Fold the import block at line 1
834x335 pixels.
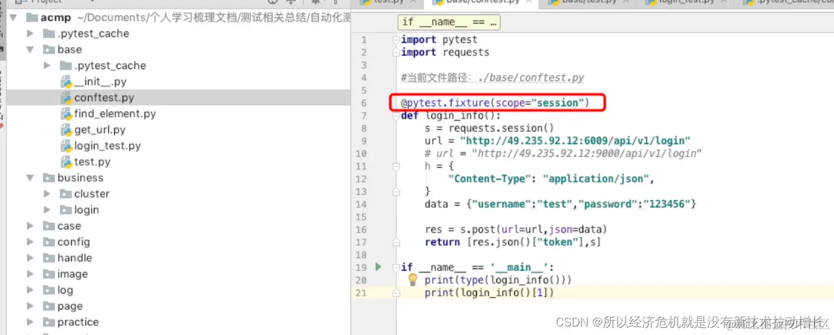point(395,40)
